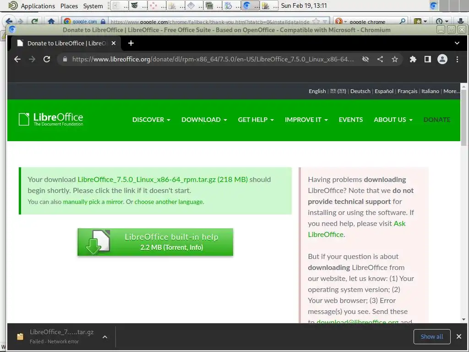Select search engine icon in background browser
Image resolution: width=469 pixels, height=352 pixels.
click(x=340, y=21)
